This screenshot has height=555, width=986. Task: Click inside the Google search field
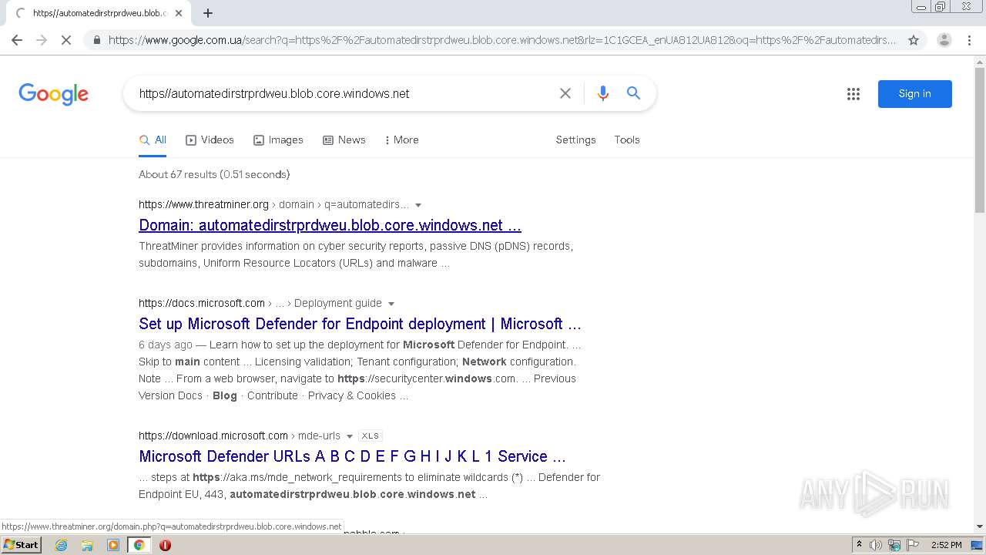343,94
